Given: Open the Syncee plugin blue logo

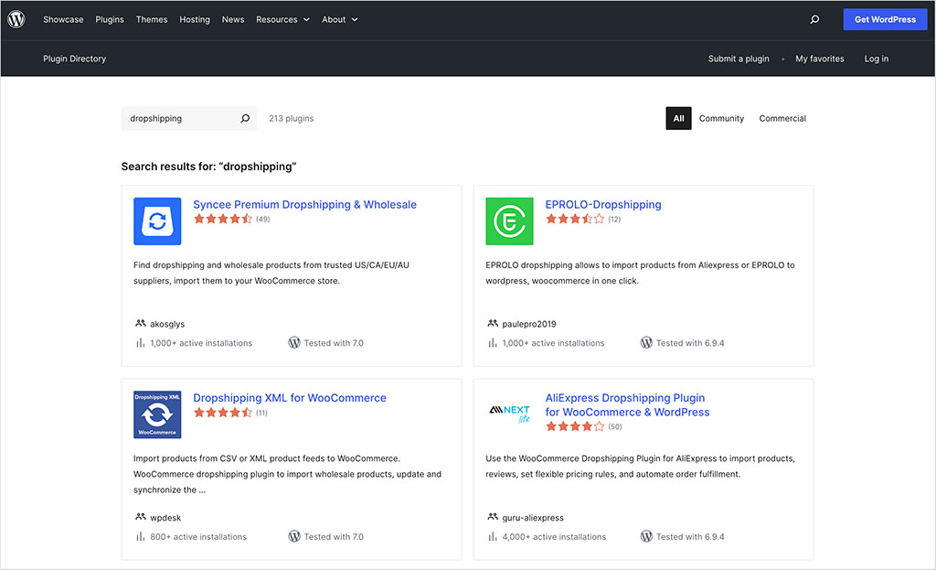Looking at the screenshot, I should click(x=157, y=221).
